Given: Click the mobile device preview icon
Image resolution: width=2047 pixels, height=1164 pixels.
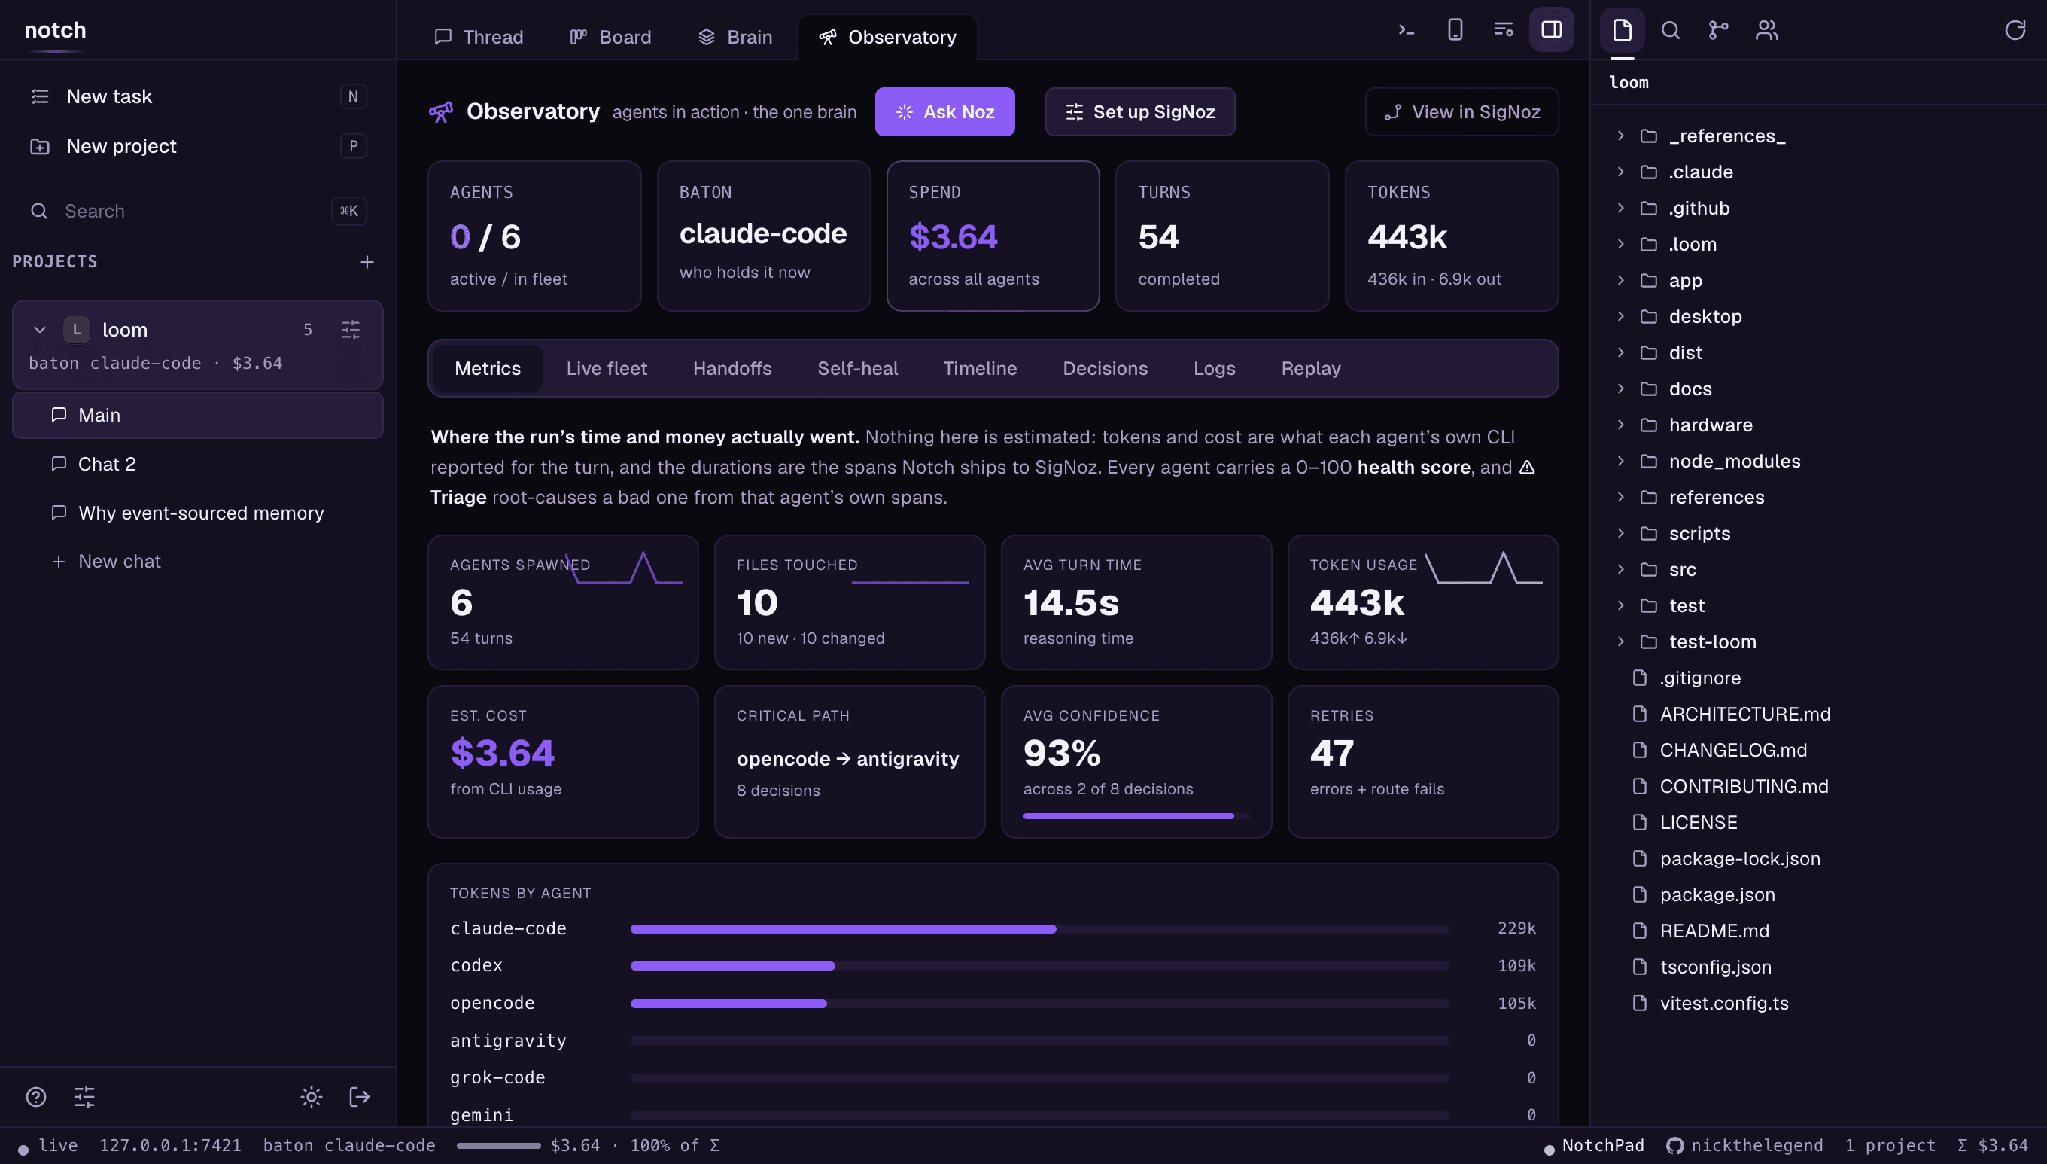Looking at the screenshot, I should tap(1455, 30).
